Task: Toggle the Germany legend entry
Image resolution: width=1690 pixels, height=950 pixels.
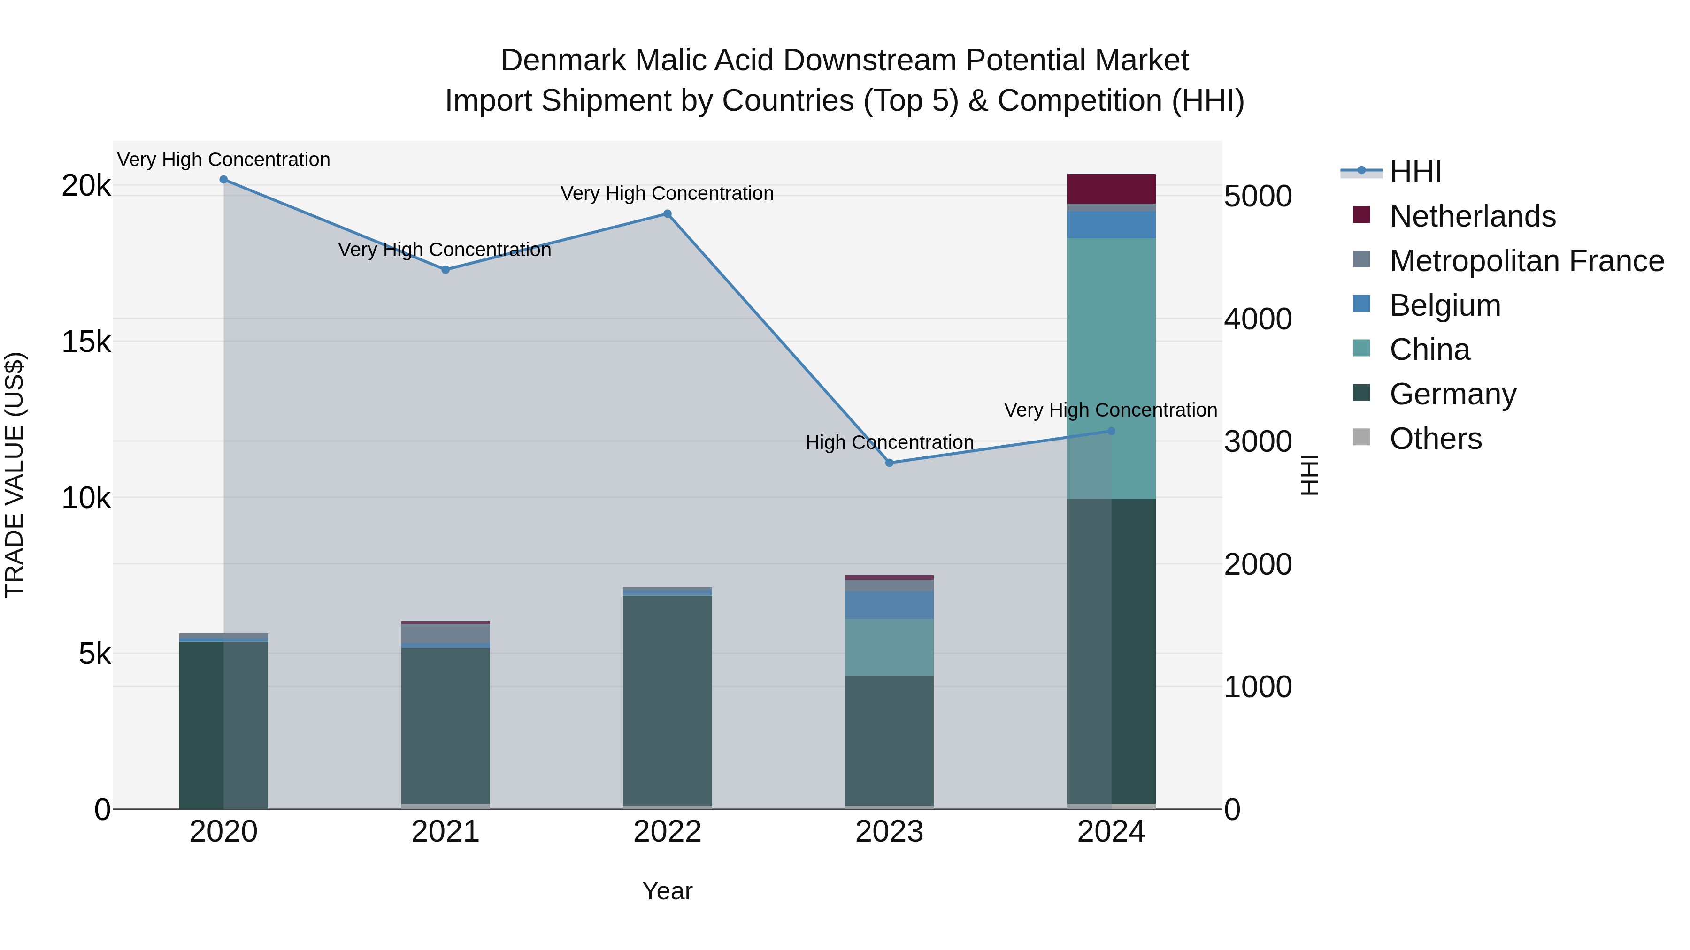Action: pos(1434,394)
